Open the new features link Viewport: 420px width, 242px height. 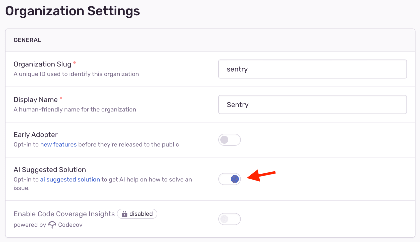point(58,144)
